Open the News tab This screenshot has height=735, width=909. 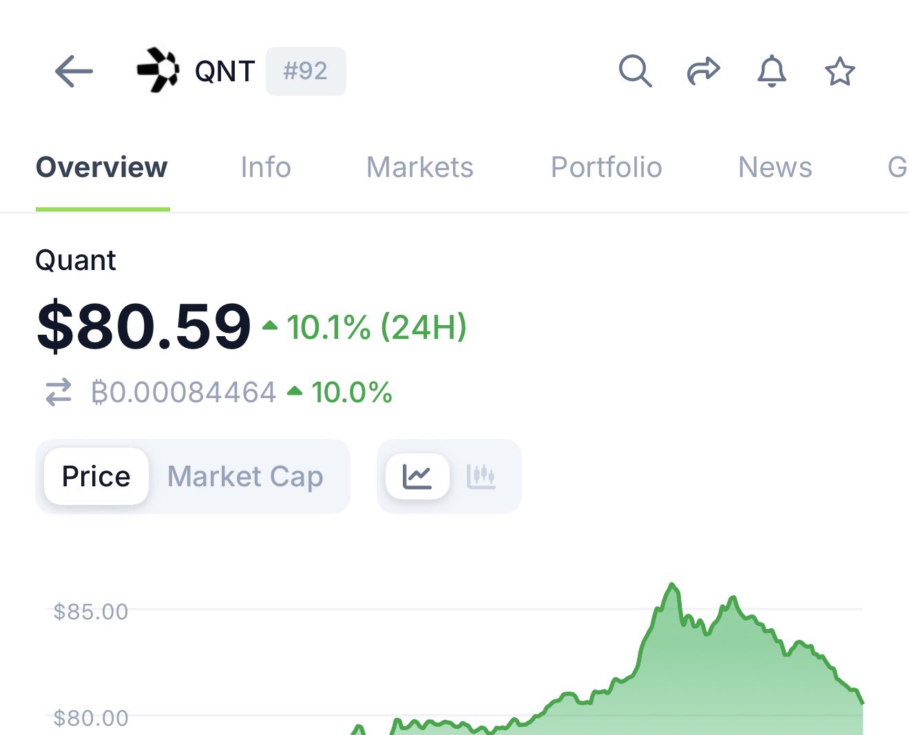775,167
